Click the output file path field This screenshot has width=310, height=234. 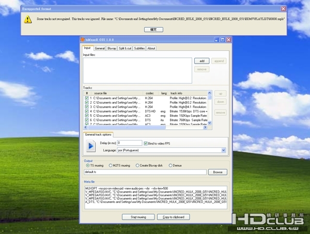[x=145, y=172]
